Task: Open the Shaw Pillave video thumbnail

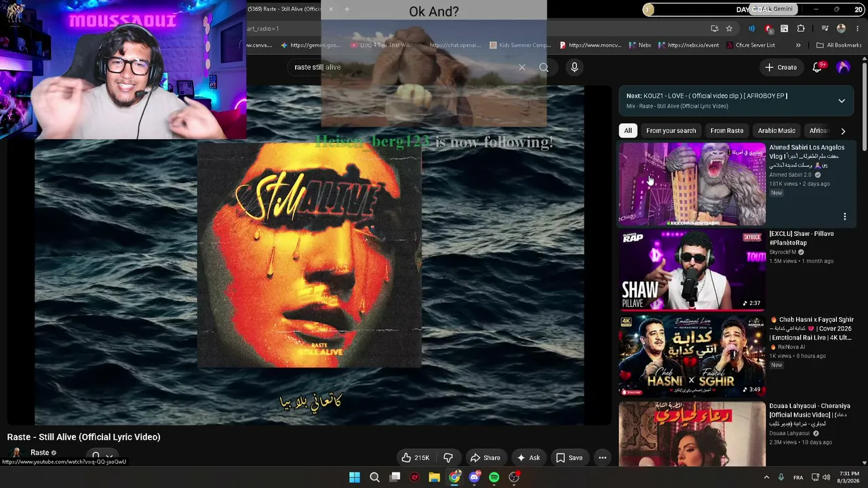Action: (692, 270)
